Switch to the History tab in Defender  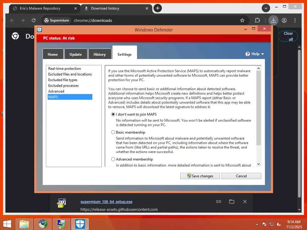(x=100, y=54)
